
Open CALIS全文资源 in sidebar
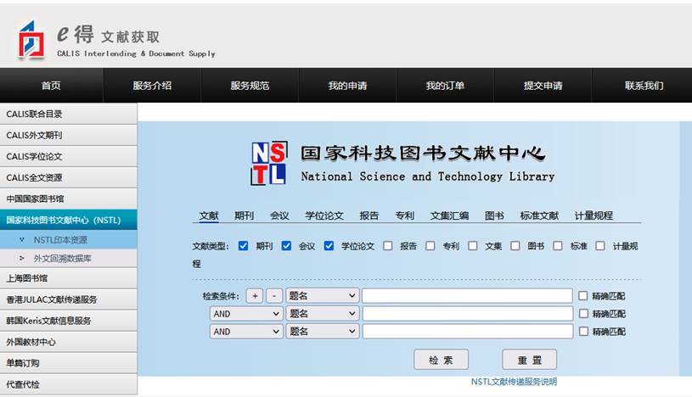click(x=69, y=177)
